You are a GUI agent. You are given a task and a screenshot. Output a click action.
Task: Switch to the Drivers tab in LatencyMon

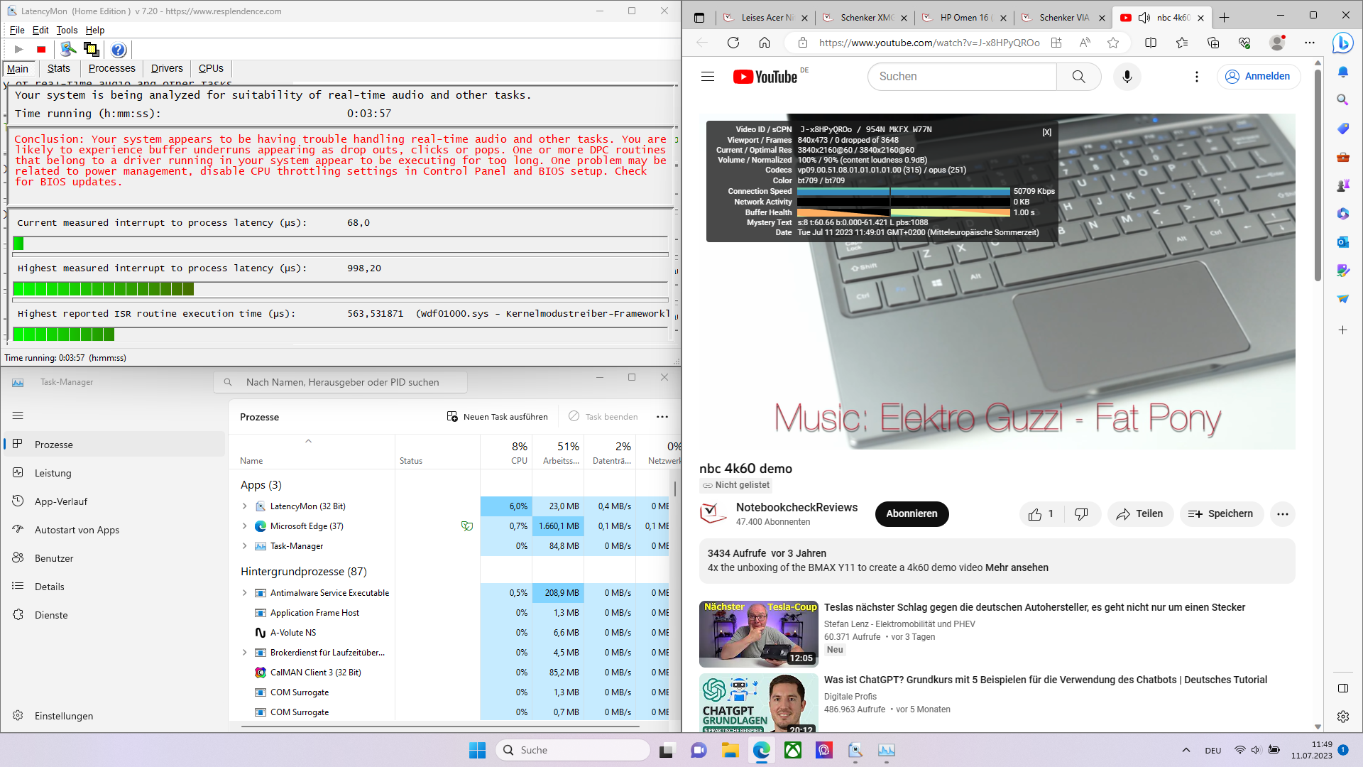[x=167, y=68]
